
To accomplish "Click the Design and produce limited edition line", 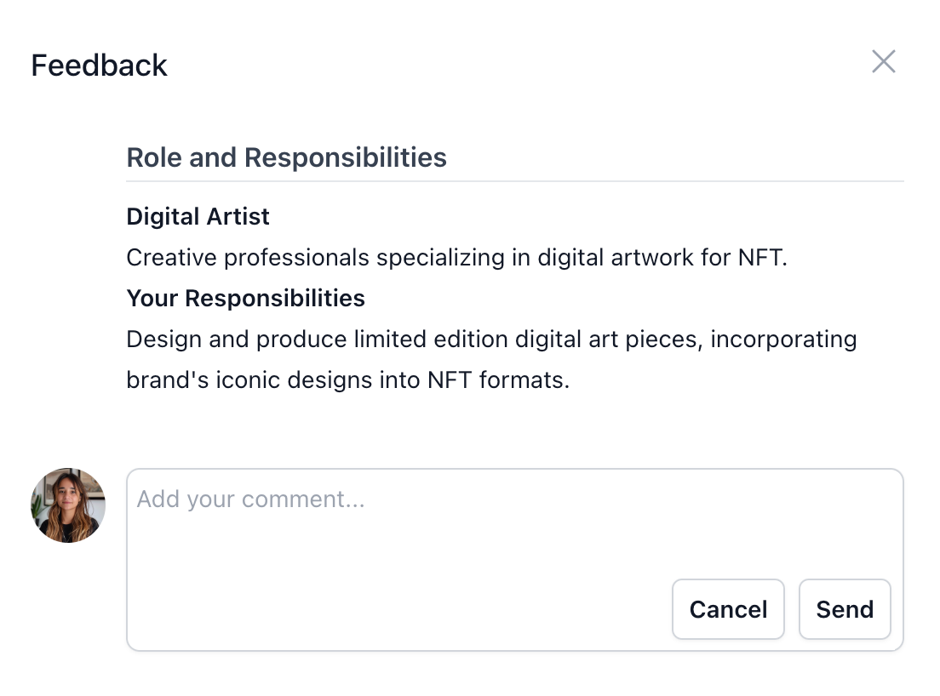I will (317, 339).
